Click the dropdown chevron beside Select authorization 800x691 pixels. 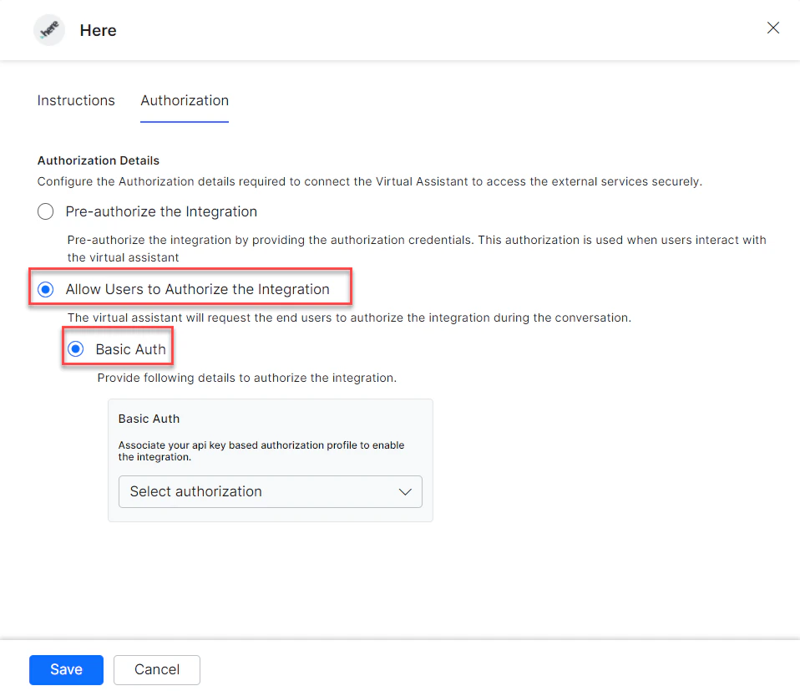tap(406, 491)
